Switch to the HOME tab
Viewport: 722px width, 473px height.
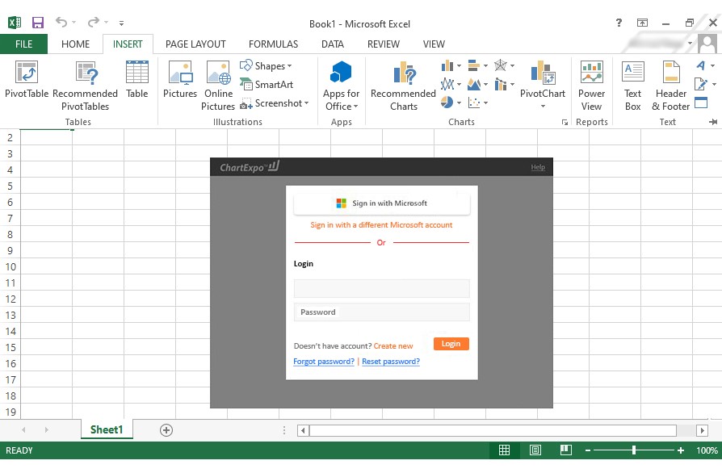pos(76,44)
